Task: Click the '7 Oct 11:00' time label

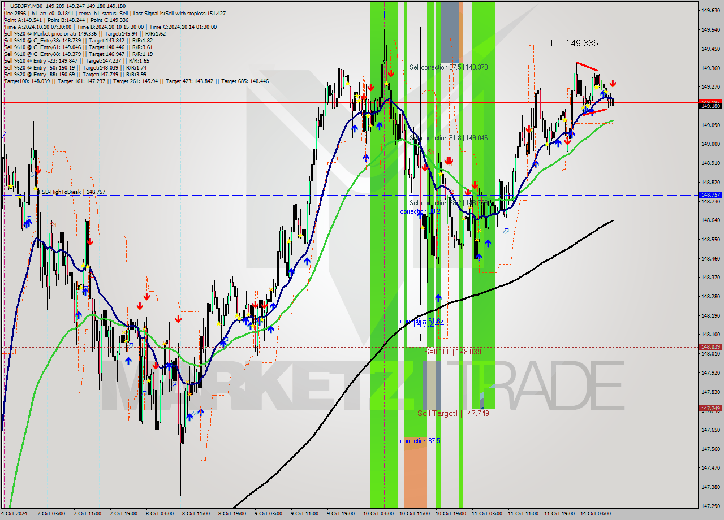Action: 88,514
